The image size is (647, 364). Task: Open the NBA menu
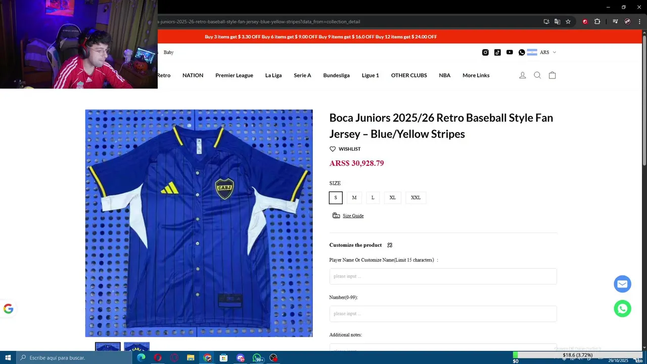click(x=445, y=75)
